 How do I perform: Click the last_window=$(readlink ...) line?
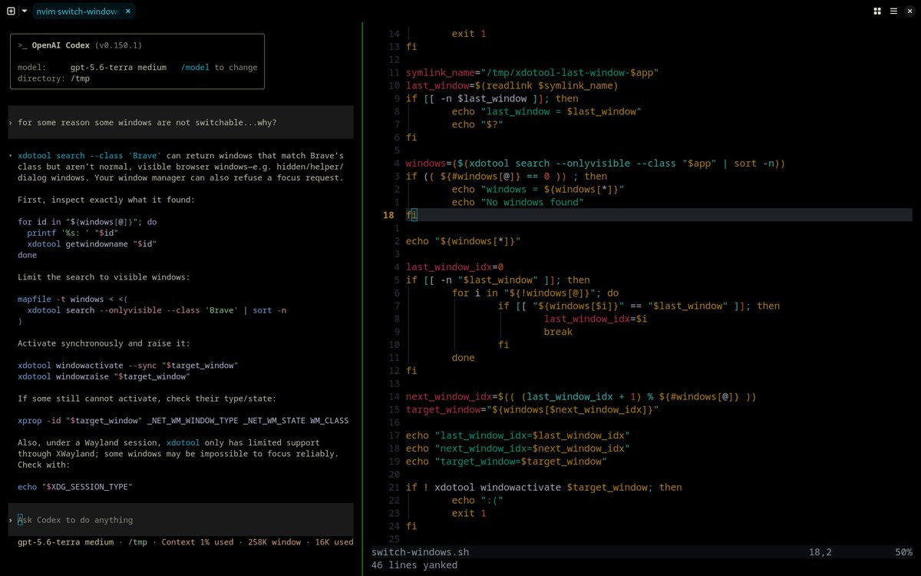pyautogui.click(x=512, y=85)
